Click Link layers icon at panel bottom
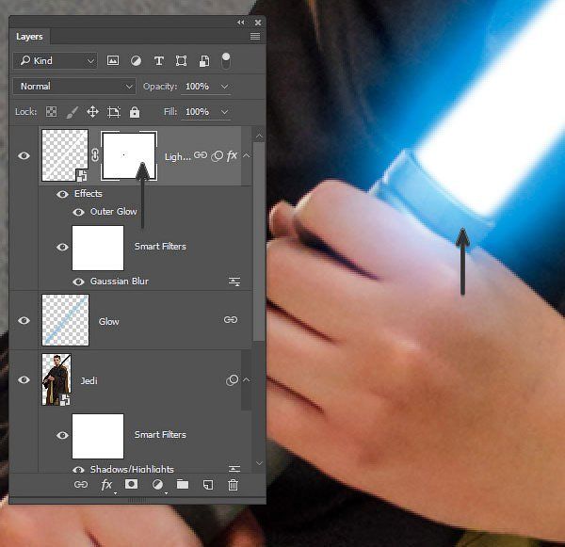565x547 pixels. point(81,485)
